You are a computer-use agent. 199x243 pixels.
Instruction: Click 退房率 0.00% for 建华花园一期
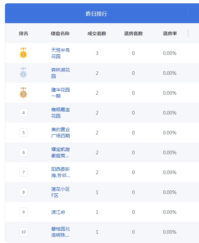[170, 93]
